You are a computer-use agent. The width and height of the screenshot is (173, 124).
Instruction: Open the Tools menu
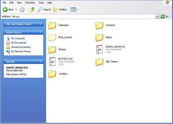41,3
